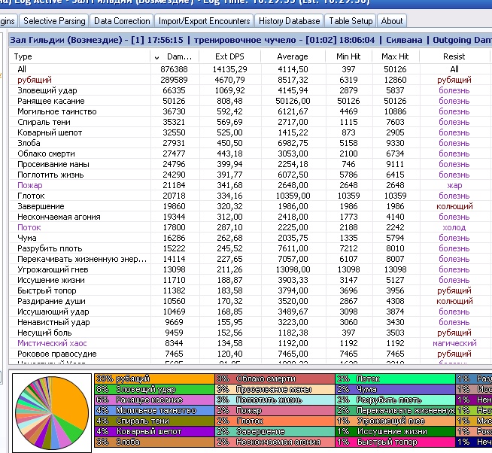Select the All row in the damage table

click(250, 69)
